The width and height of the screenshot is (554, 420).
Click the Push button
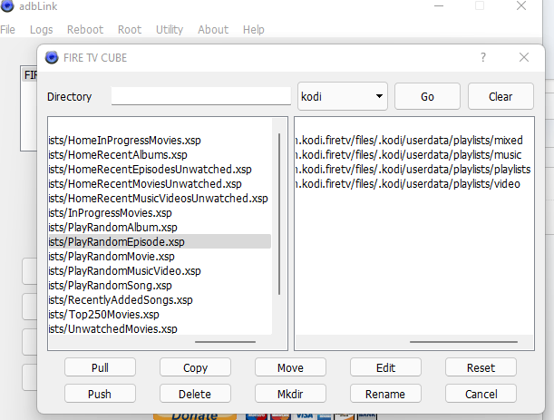(x=100, y=394)
